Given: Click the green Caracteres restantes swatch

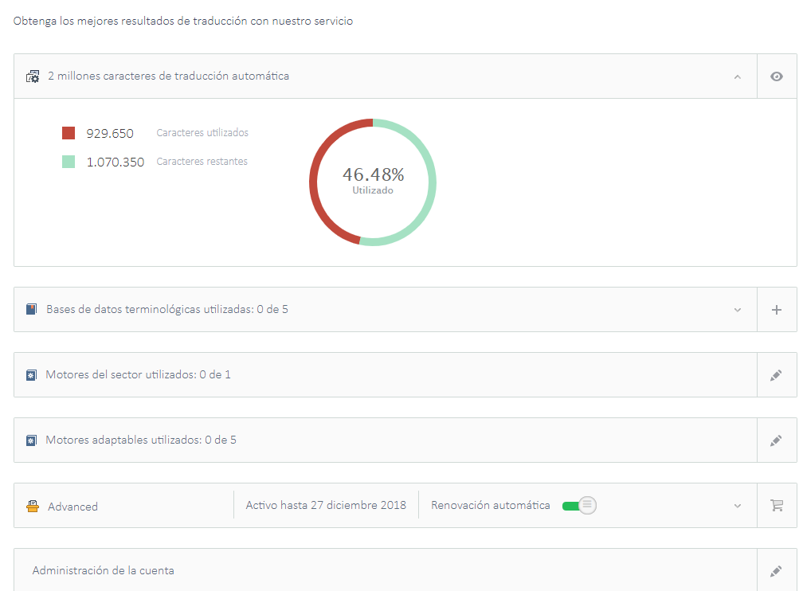Looking at the screenshot, I should 69,162.
